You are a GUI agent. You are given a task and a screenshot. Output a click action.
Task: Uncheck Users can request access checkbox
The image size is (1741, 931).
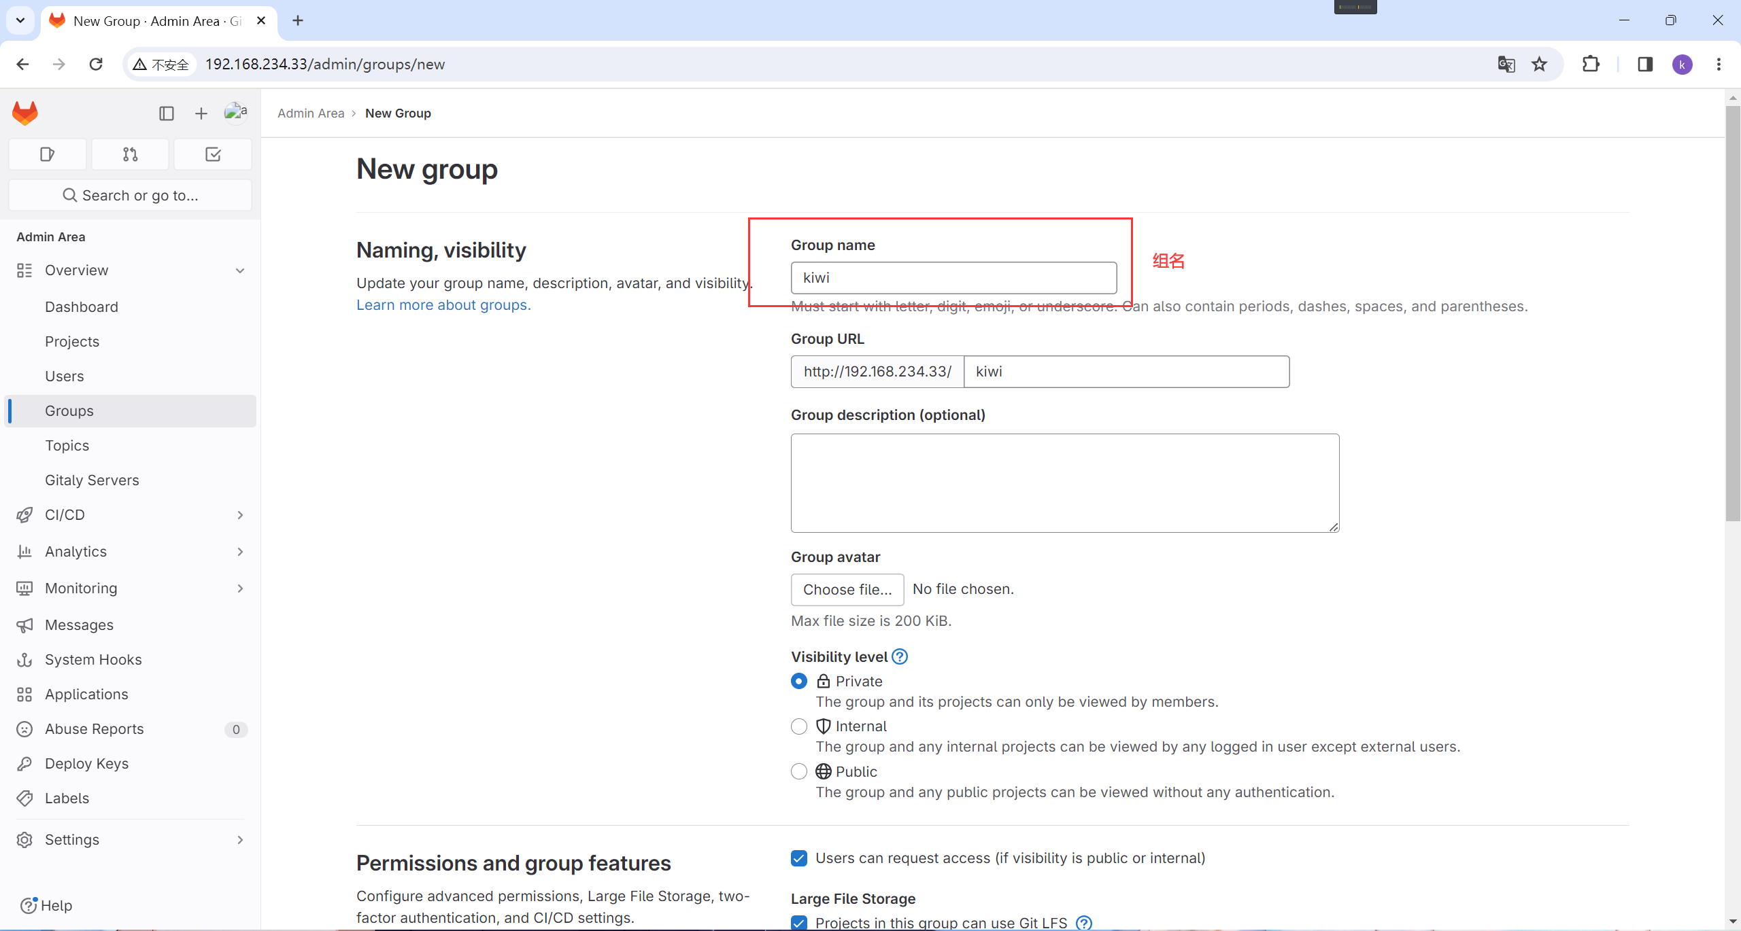pyautogui.click(x=799, y=858)
